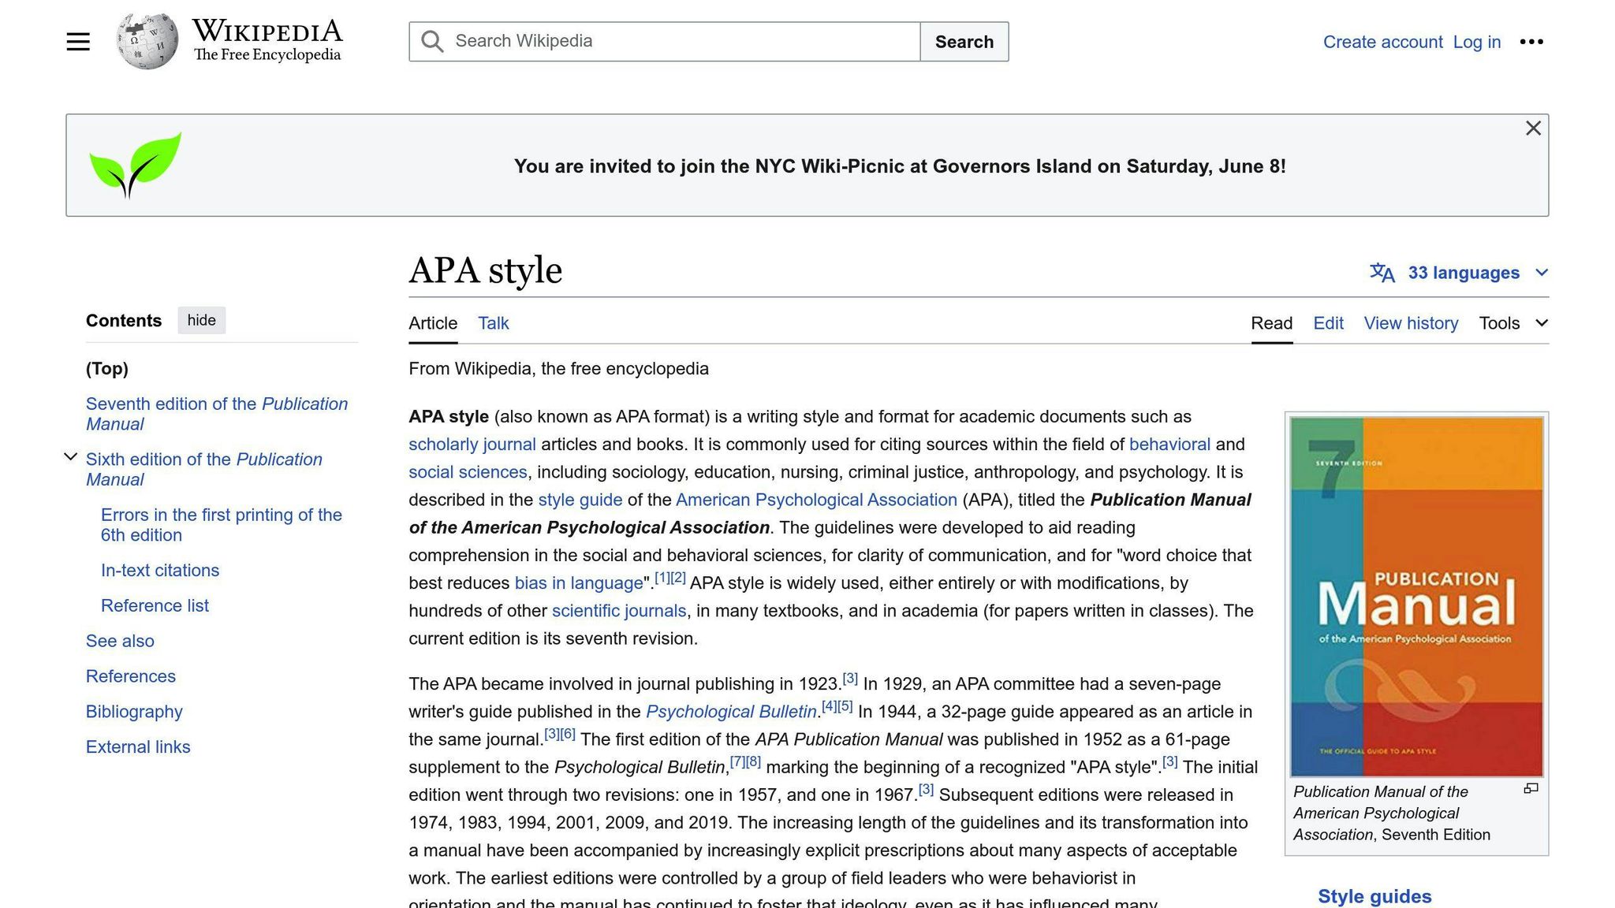Screen dimensions: 1615x908
Task: Click the Wikipedia globe logo
Action: [145, 39]
